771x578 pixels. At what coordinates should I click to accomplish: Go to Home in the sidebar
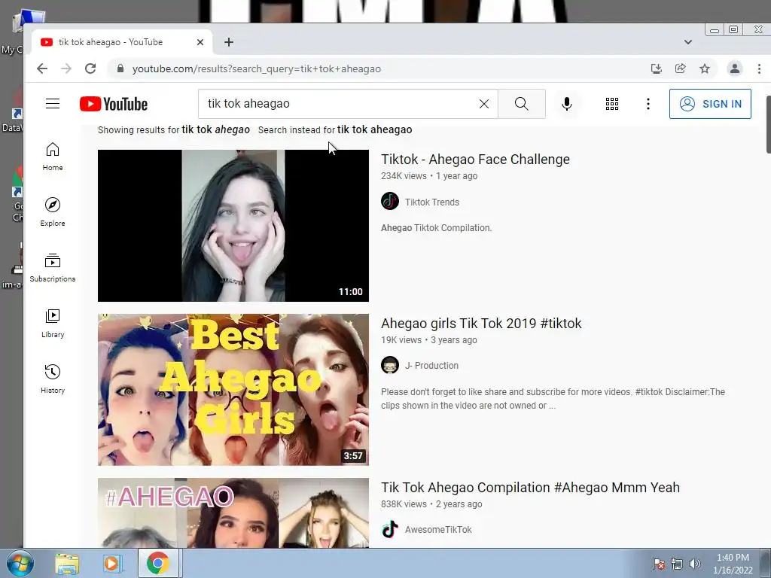pyautogui.click(x=53, y=157)
